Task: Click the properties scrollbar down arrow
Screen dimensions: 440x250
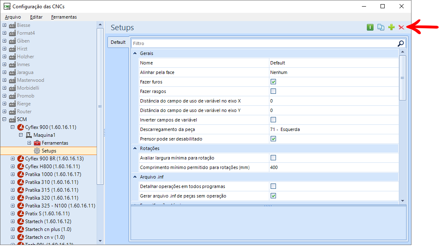Action: tap(402, 201)
